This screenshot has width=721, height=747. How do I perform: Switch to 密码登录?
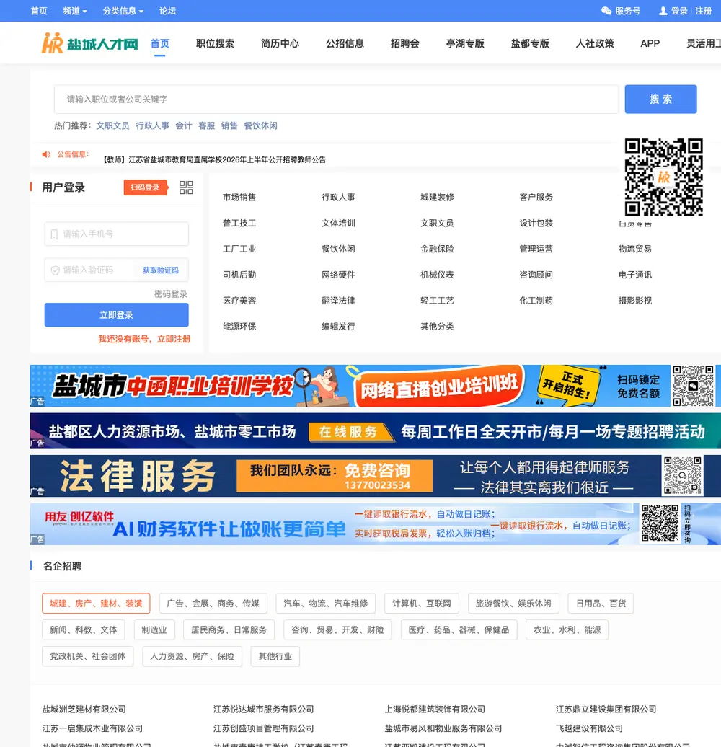tap(171, 294)
